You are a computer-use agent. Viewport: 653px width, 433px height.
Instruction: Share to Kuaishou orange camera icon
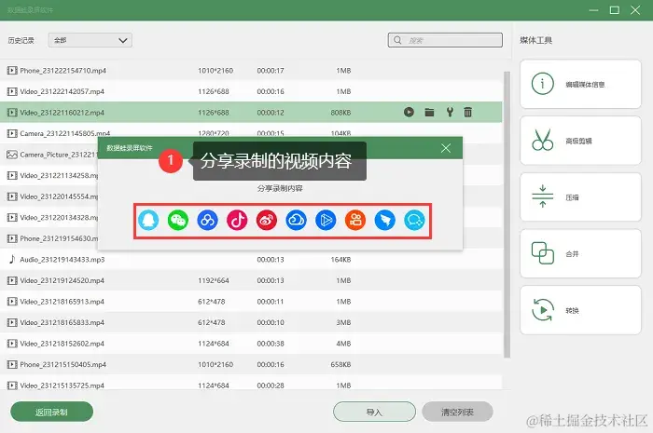pyautogui.click(x=355, y=221)
